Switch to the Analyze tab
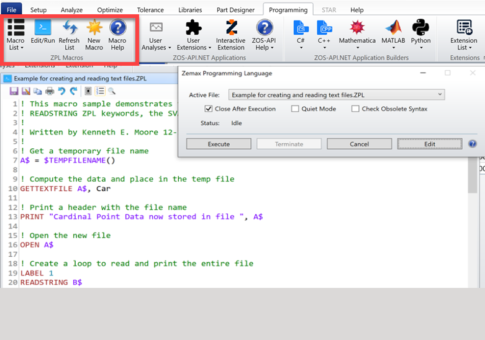 [x=72, y=10]
